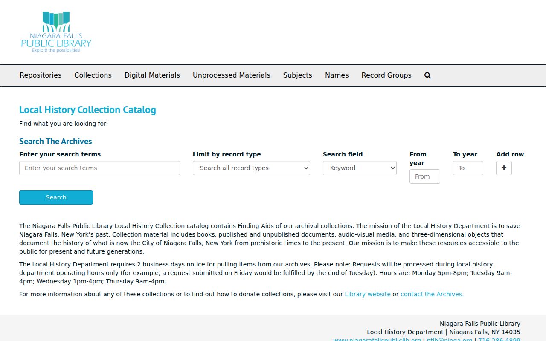Click the blue Search button
The height and width of the screenshot is (341, 546).
[x=56, y=197]
